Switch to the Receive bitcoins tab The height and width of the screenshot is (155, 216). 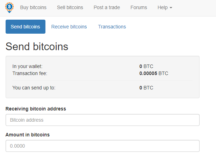69,27
